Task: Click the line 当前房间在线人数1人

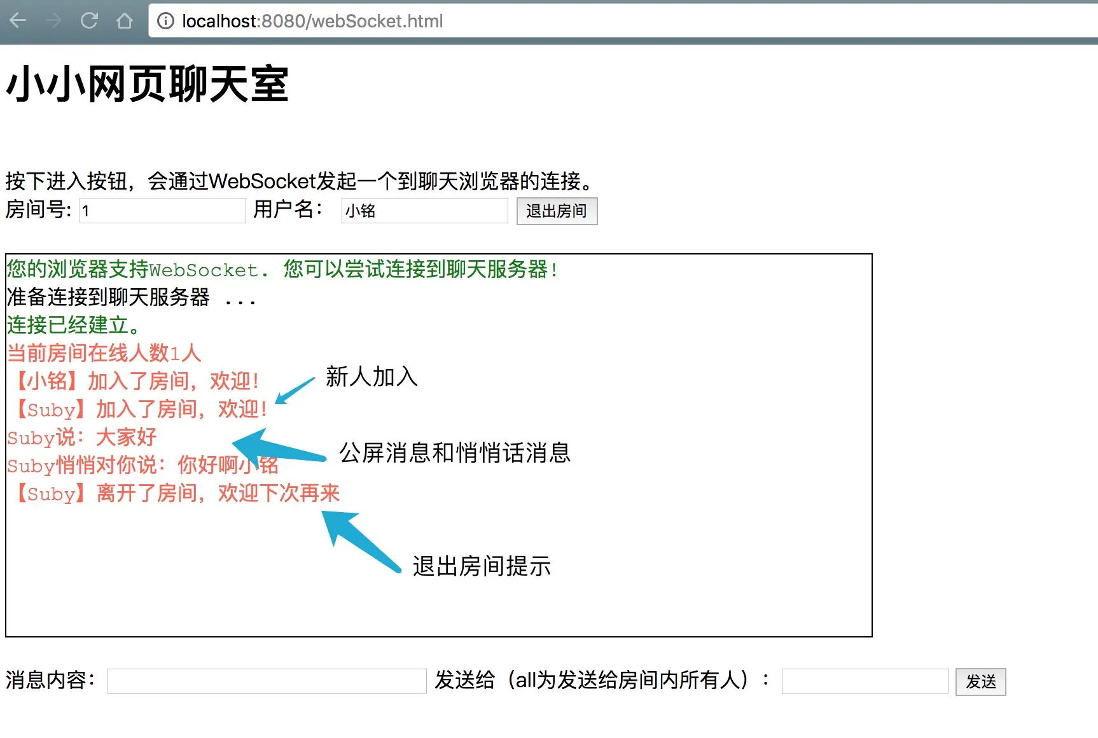Action: [x=104, y=353]
